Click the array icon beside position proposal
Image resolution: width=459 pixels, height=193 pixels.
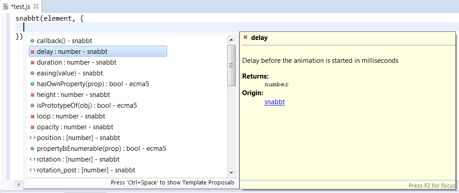coord(32,138)
